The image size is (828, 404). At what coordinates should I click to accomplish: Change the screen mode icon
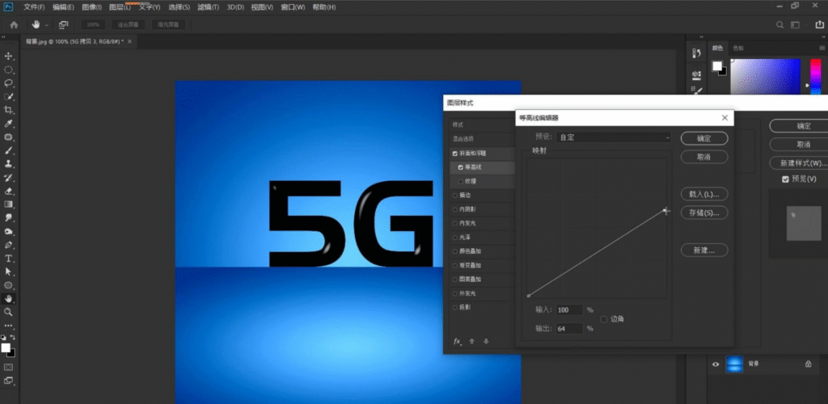click(x=8, y=381)
